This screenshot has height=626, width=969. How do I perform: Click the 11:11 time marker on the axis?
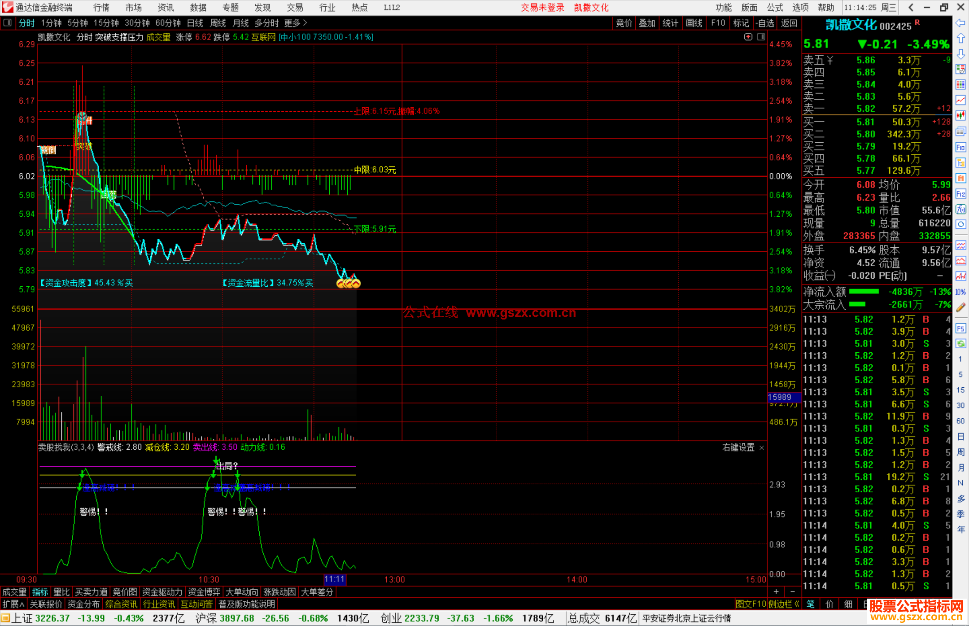click(335, 579)
